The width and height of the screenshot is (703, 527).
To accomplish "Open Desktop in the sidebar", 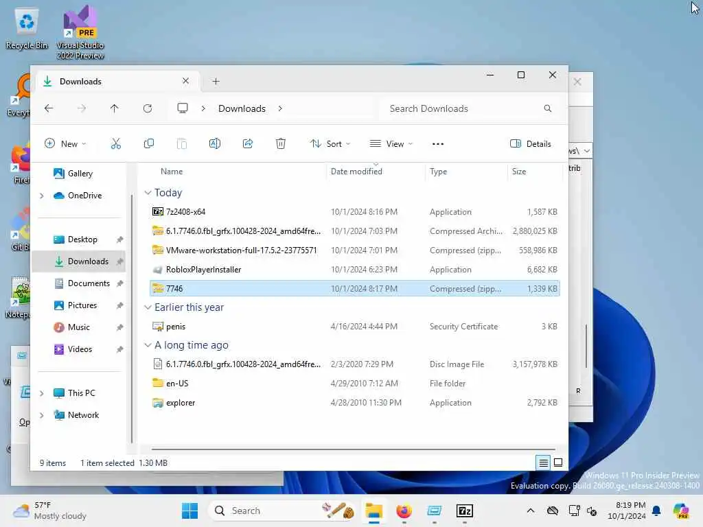I will (x=82, y=239).
